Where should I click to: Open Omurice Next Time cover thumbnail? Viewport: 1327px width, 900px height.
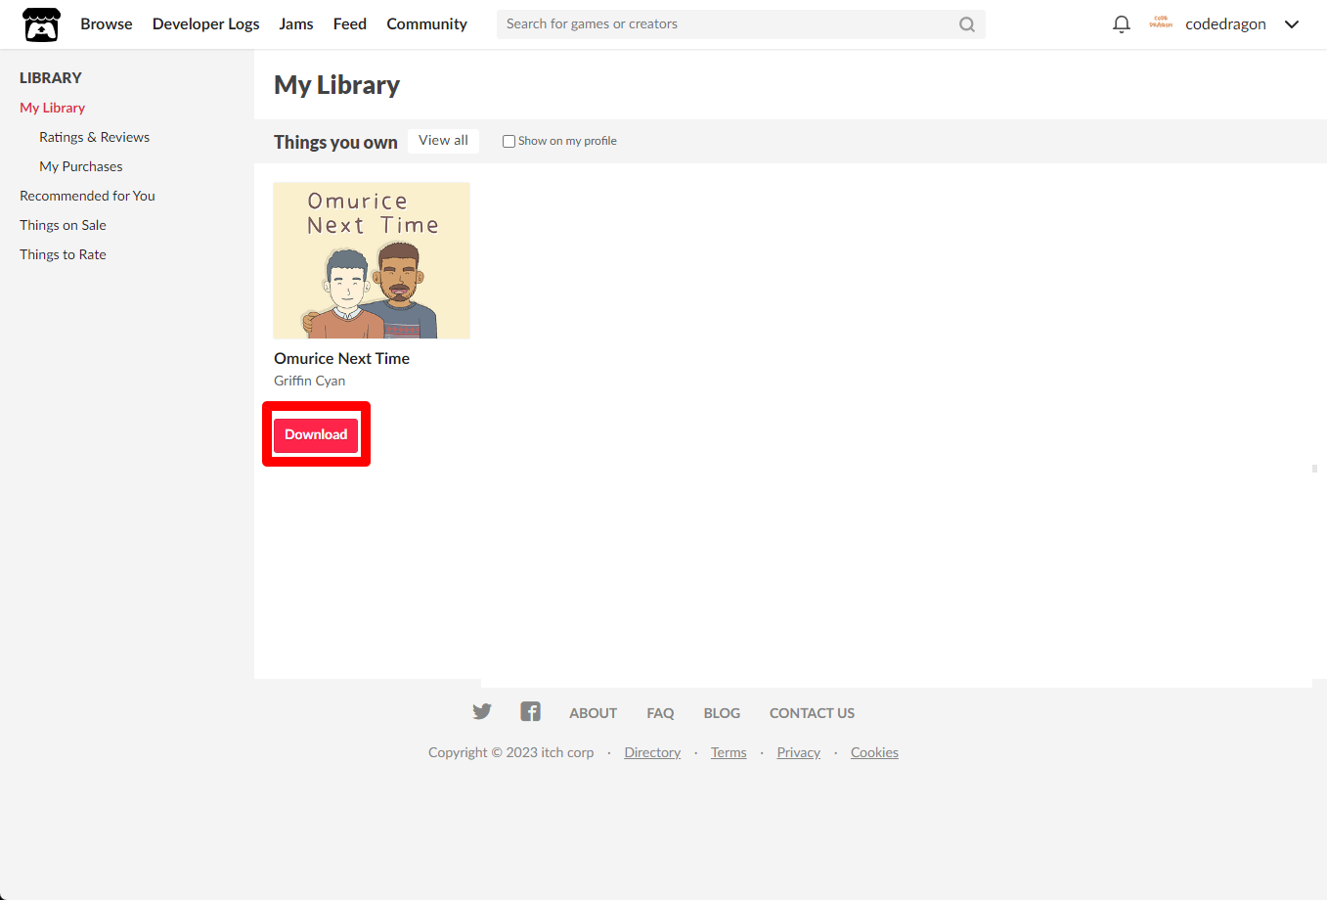[x=372, y=260]
